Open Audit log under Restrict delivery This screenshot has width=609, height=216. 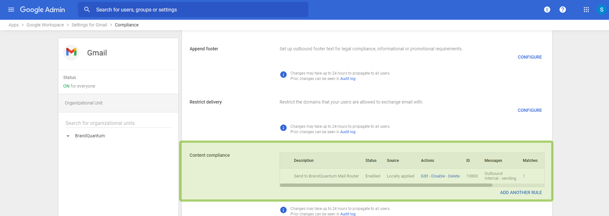(x=348, y=132)
